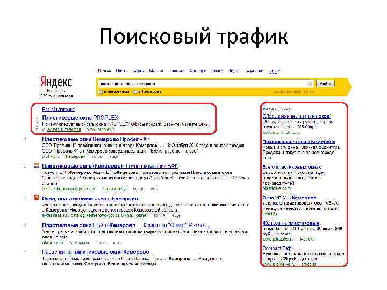
Task: Open ad 'Окна VEKA в Кемерово'
Action: (x=289, y=198)
